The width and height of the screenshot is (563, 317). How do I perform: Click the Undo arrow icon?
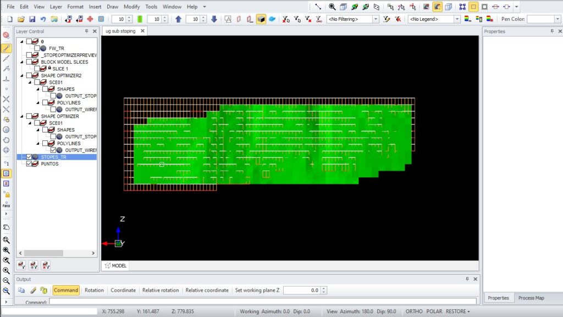click(x=43, y=19)
